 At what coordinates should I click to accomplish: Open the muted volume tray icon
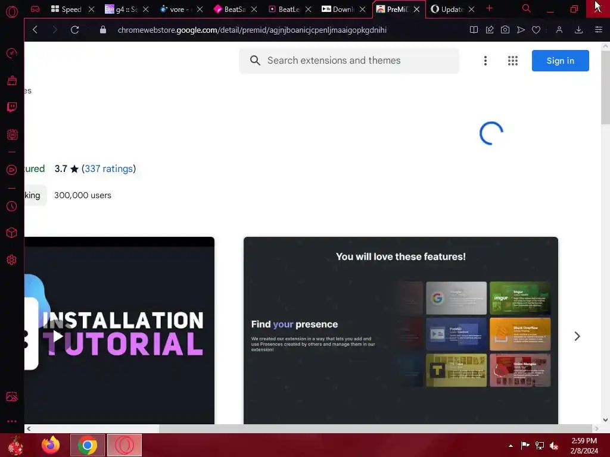pyautogui.click(x=554, y=446)
